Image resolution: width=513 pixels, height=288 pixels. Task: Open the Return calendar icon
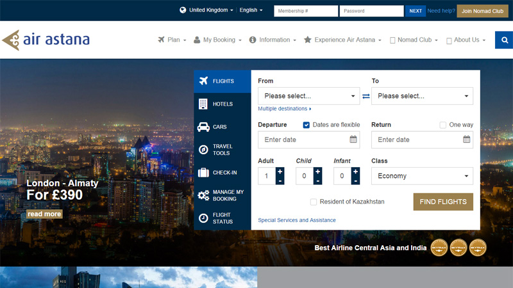[x=467, y=140]
